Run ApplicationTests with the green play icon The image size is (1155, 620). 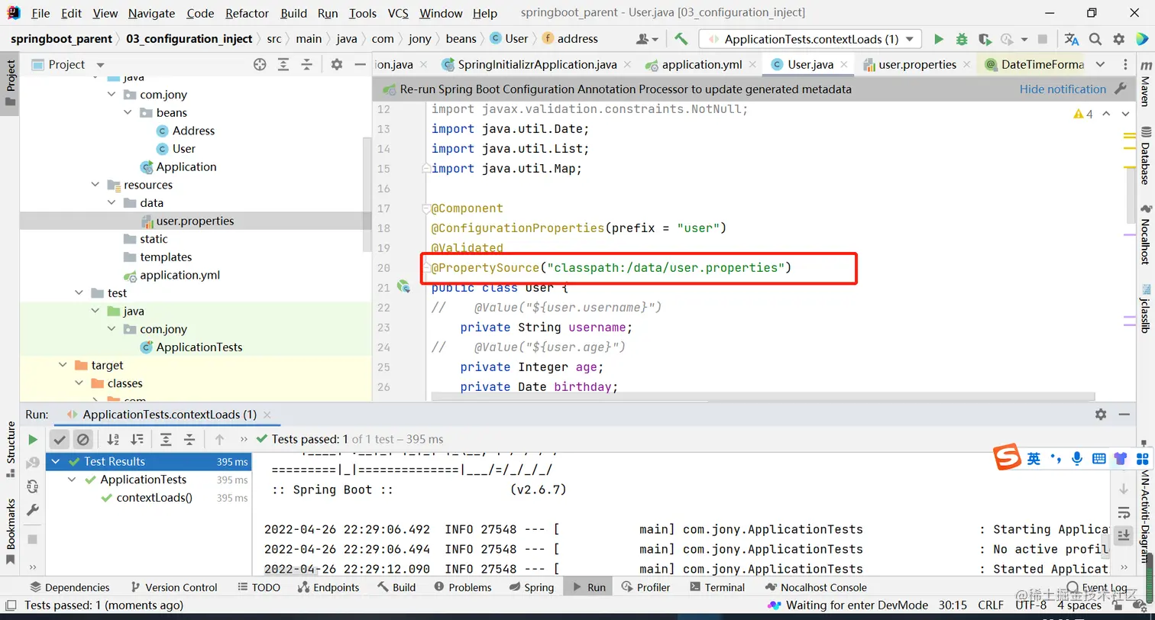939,39
